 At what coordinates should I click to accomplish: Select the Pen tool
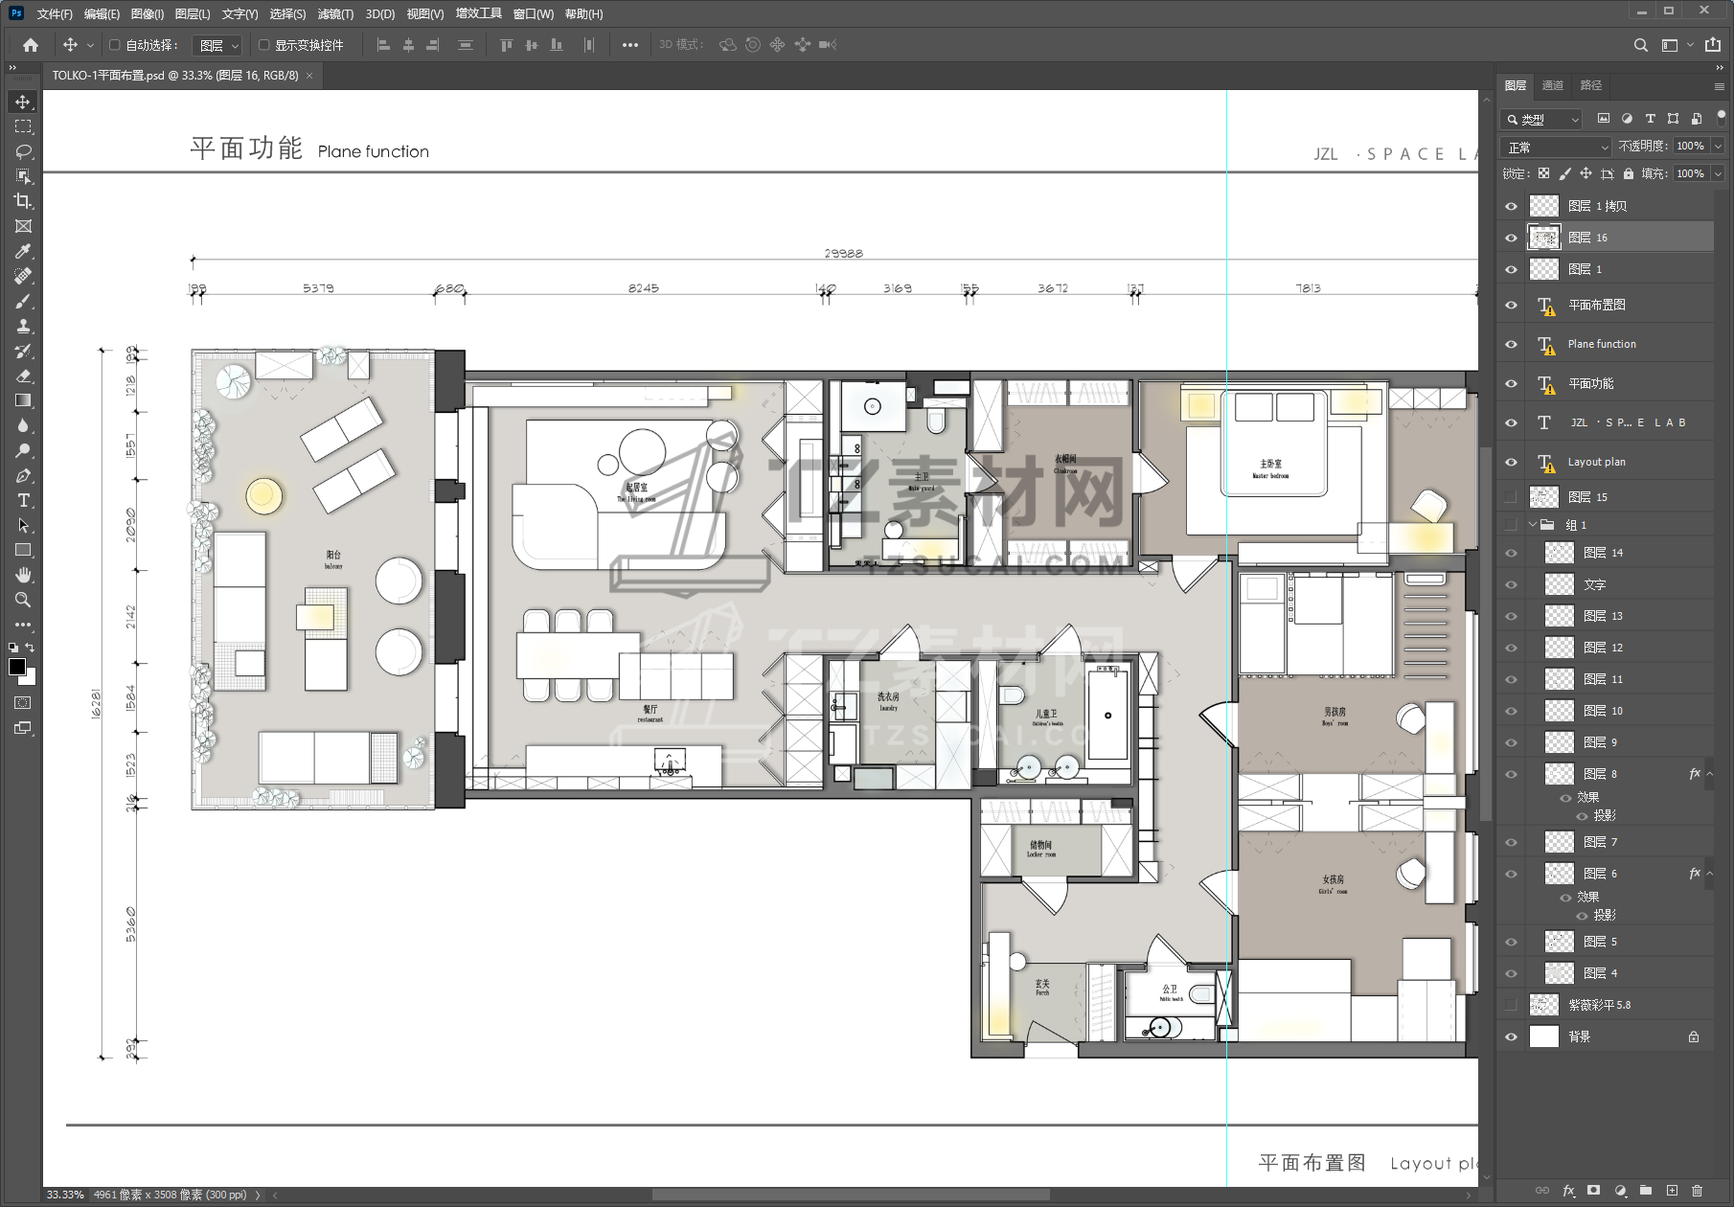[x=23, y=475]
